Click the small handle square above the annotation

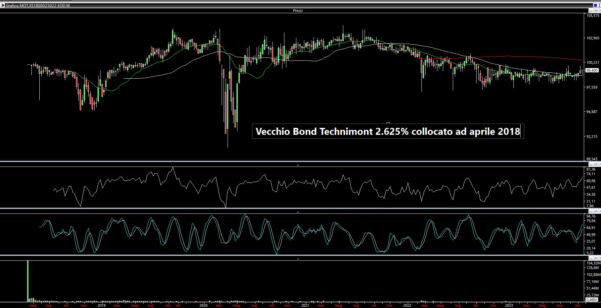388,123
